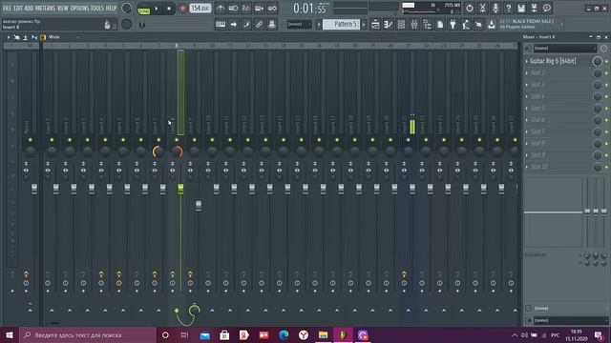Open File Explorer from taskbar

(323, 334)
